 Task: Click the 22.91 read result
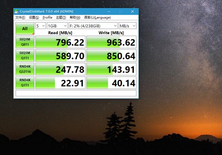click(x=60, y=83)
